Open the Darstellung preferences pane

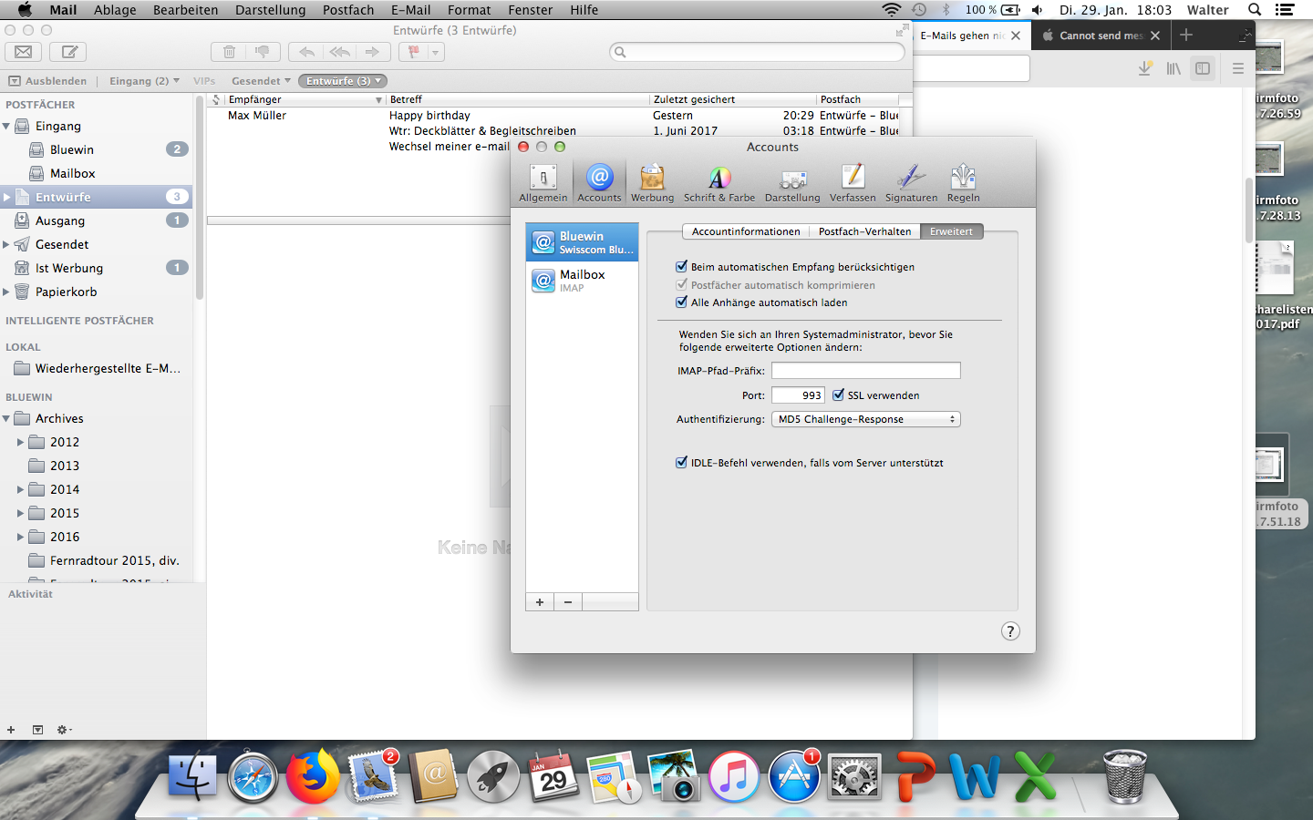click(x=792, y=182)
